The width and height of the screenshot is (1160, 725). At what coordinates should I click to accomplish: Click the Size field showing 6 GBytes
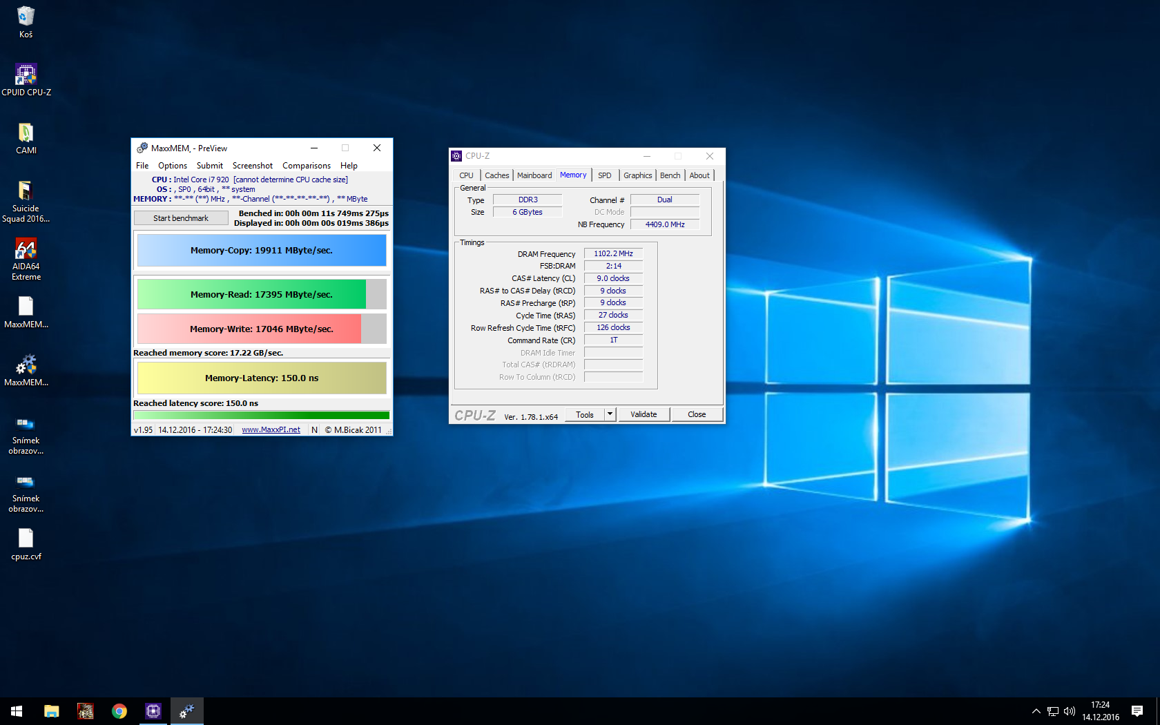pyautogui.click(x=528, y=212)
